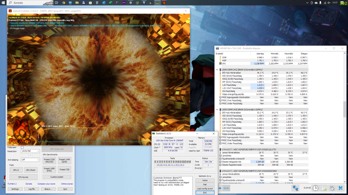The width and height of the screenshot is (348, 195).
Task: Click the GPU stress test button
Action: point(57,149)
